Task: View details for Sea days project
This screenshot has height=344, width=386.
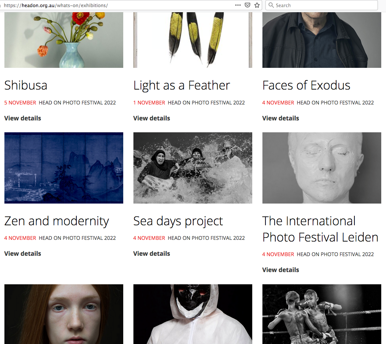Action: point(152,254)
